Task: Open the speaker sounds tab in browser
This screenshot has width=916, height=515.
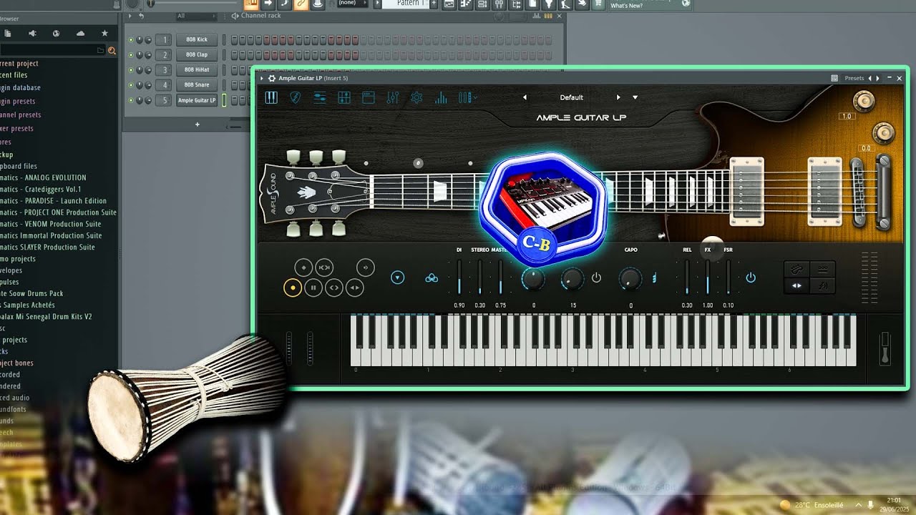Action: pos(31,34)
